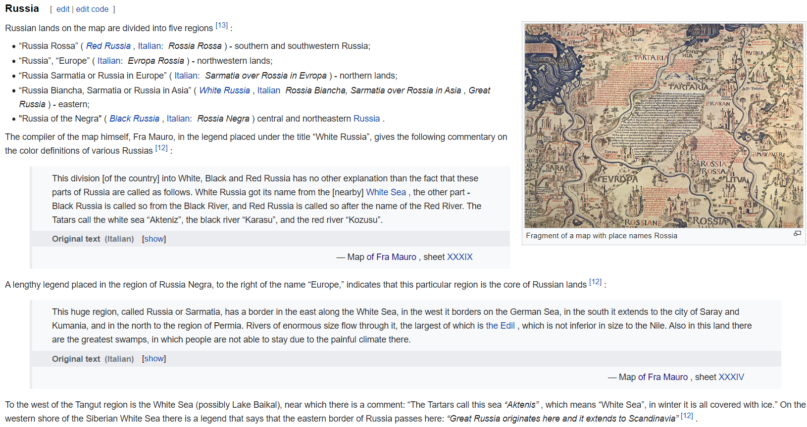Screen dimensions: 807x427
Task: Click citation [12] after 'extends to Scandinavia'
Action: click(687, 416)
